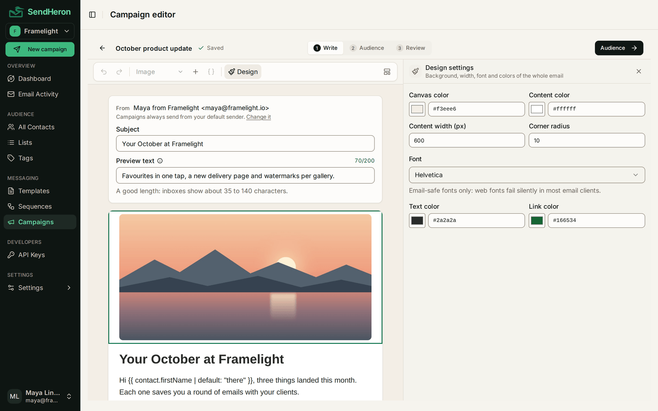Insert a merge tag via curly braces icon
The image size is (658, 411).
pyautogui.click(x=211, y=72)
